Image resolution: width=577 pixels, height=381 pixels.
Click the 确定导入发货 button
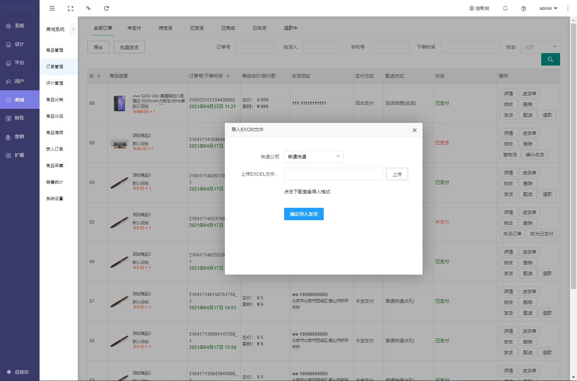[304, 214]
